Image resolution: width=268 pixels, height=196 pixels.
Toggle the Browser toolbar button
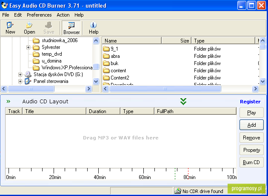[x=71, y=28]
